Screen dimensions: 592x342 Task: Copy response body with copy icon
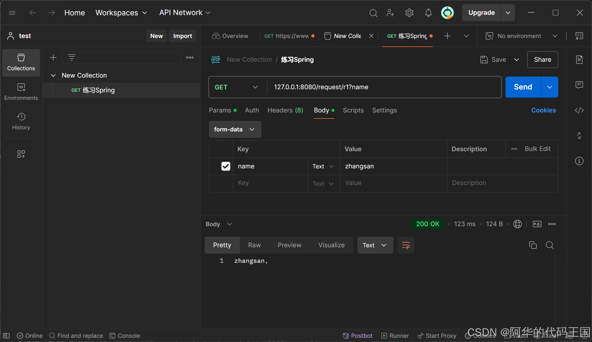533,245
